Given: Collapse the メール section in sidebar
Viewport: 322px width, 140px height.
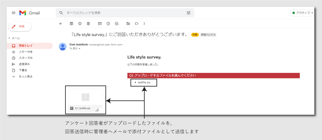Looking at the screenshot, I should [x=9, y=38].
